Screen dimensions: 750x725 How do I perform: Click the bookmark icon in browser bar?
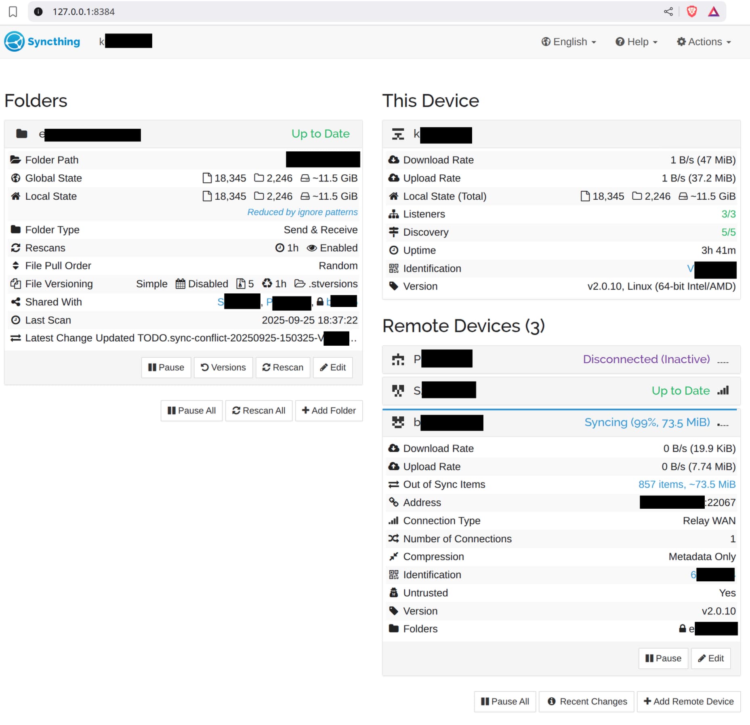coord(13,12)
